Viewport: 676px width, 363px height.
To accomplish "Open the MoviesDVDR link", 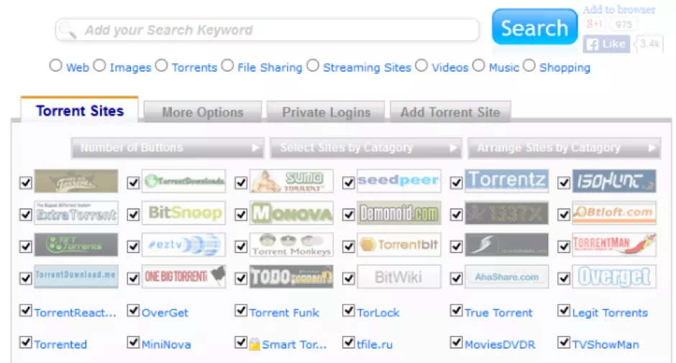I will click(x=500, y=344).
